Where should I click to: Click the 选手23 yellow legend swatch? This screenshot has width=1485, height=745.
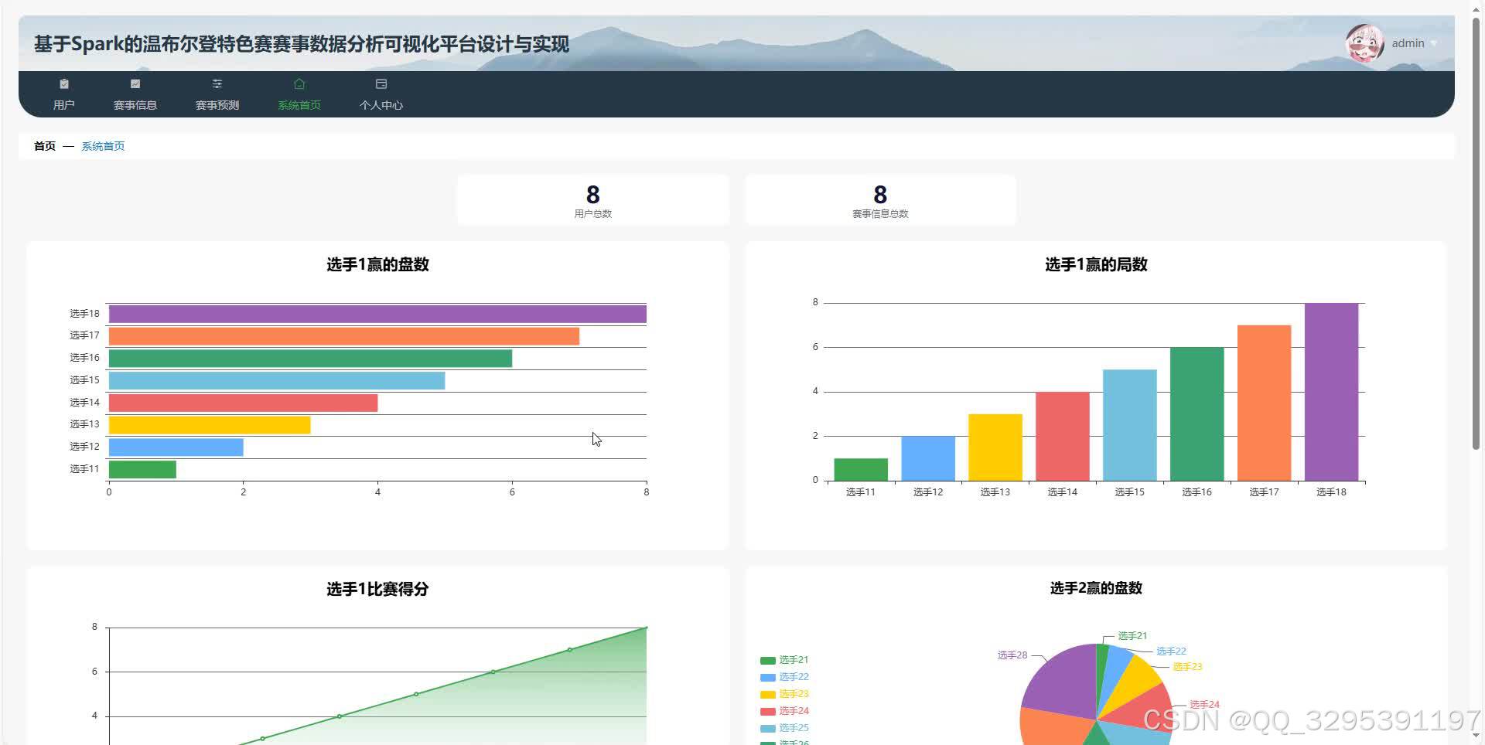(768, 693)
